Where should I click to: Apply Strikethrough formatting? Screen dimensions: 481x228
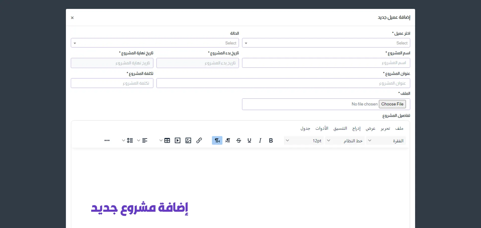[x=238, y=141]
